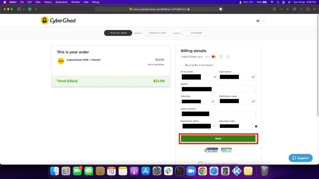Click the Last name field

pos(237,77)
